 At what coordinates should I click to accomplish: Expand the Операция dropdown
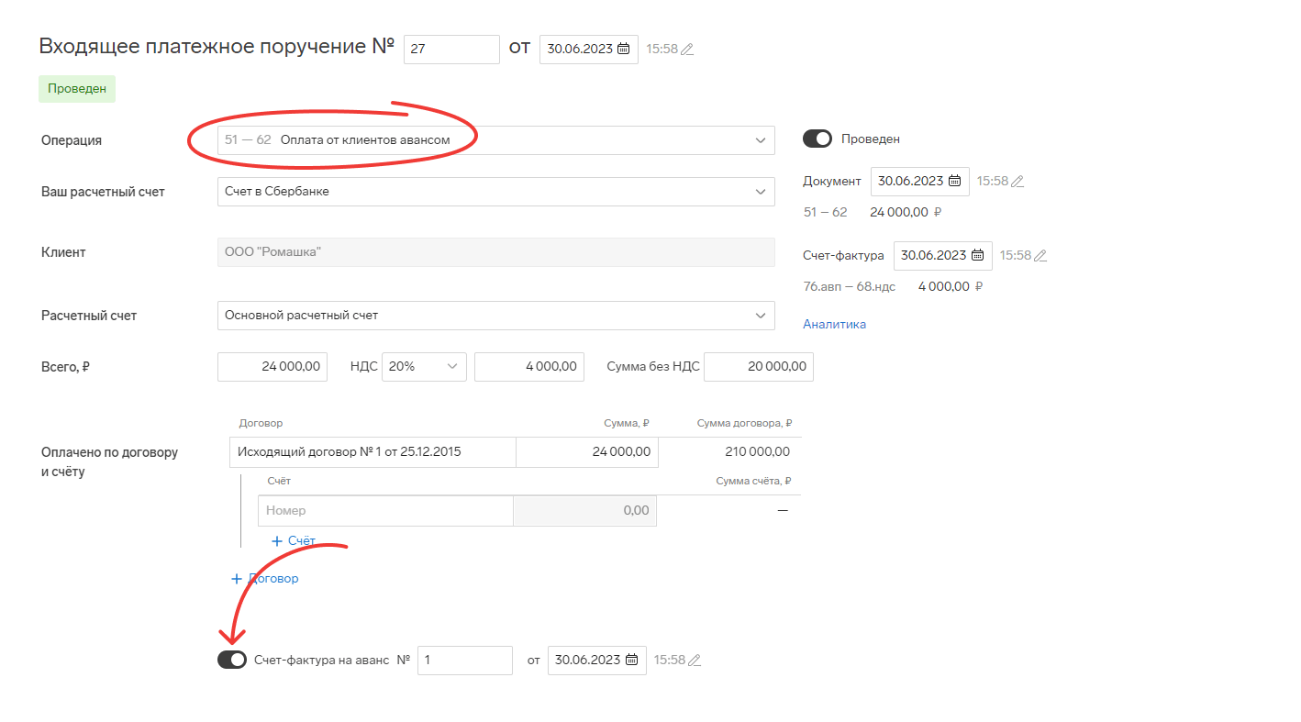[760, 140]
